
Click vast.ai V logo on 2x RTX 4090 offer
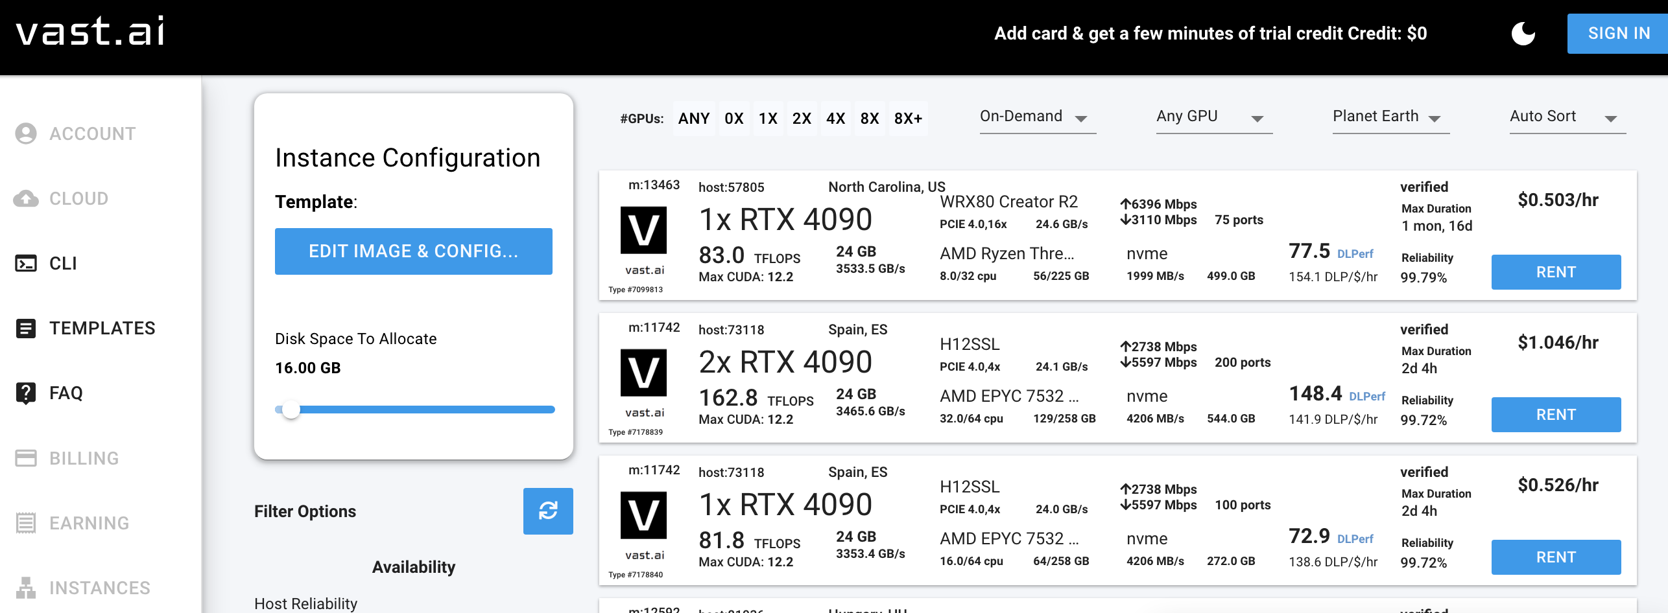(x=644, y=373)
